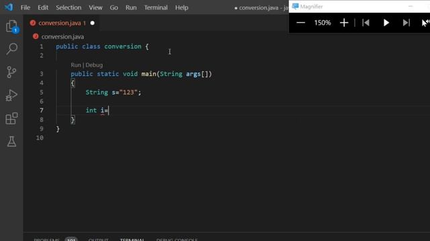Open the Selection menu
This screenshot has width=430, height=241.
(69, 7)
